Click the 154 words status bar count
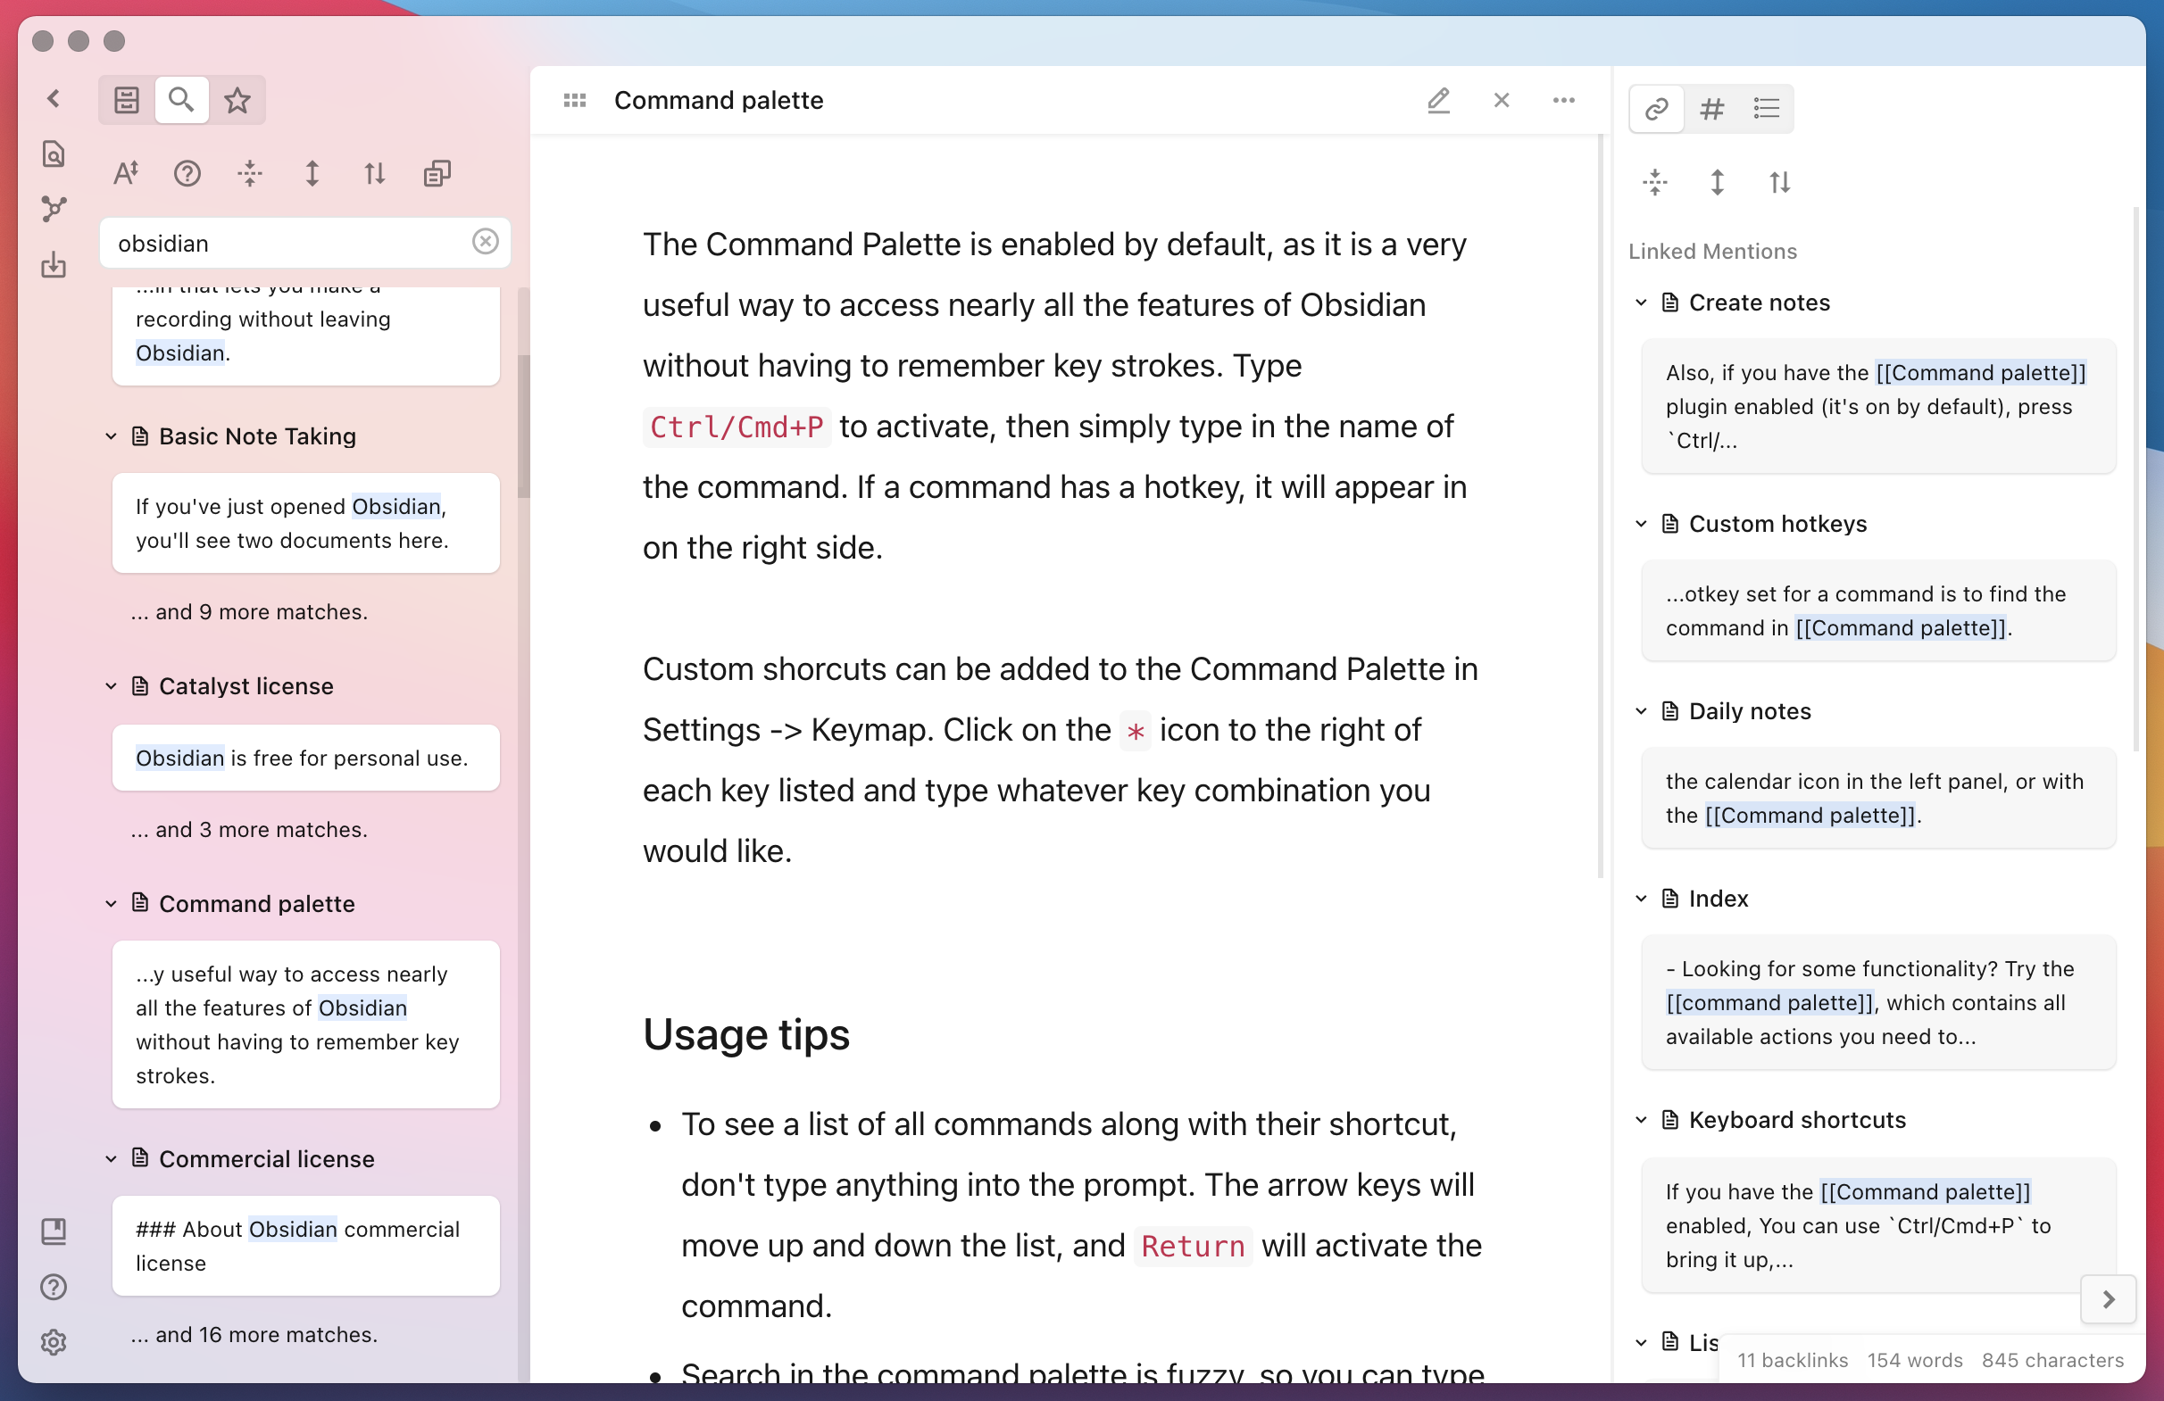Viewport: 2164px width, 1401px height. (1915, 1360)
